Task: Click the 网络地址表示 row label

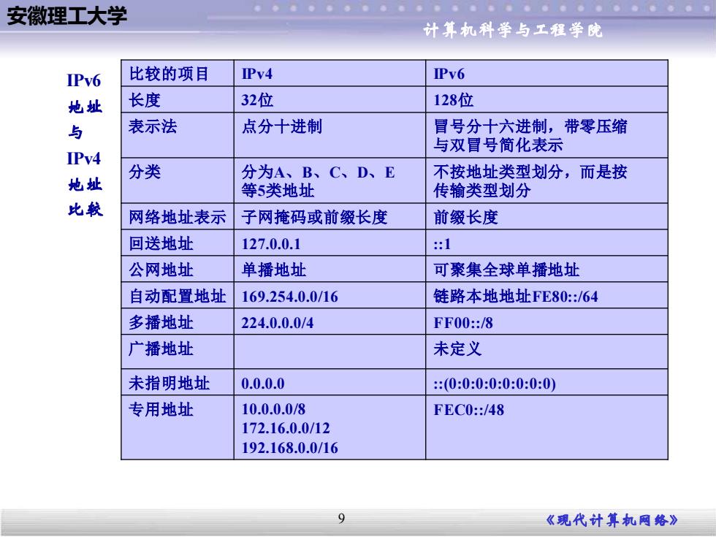Action: pyautogui.click(x=178, y=216)
